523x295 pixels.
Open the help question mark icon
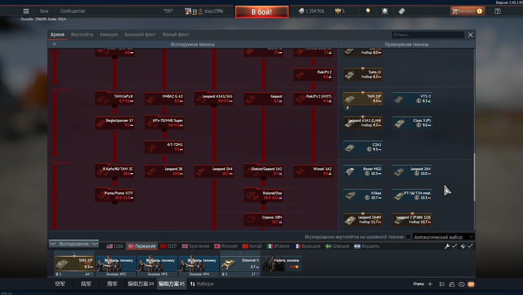point(498,11)
